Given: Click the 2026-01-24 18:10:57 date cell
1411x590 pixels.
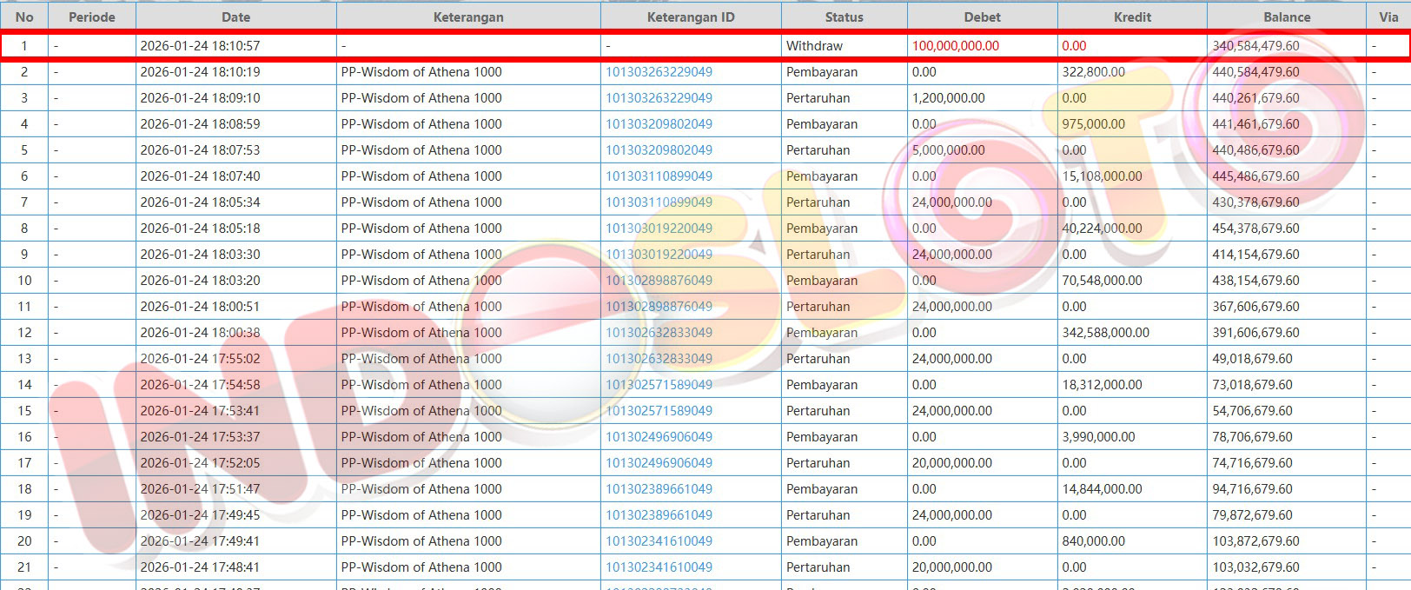Looking at the screenshot, I should (x=200, y=46).
